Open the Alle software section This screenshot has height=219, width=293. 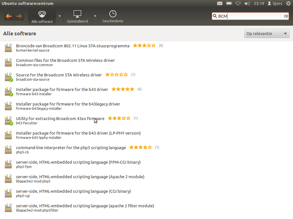pyautogui.click(x=42, y=17)
